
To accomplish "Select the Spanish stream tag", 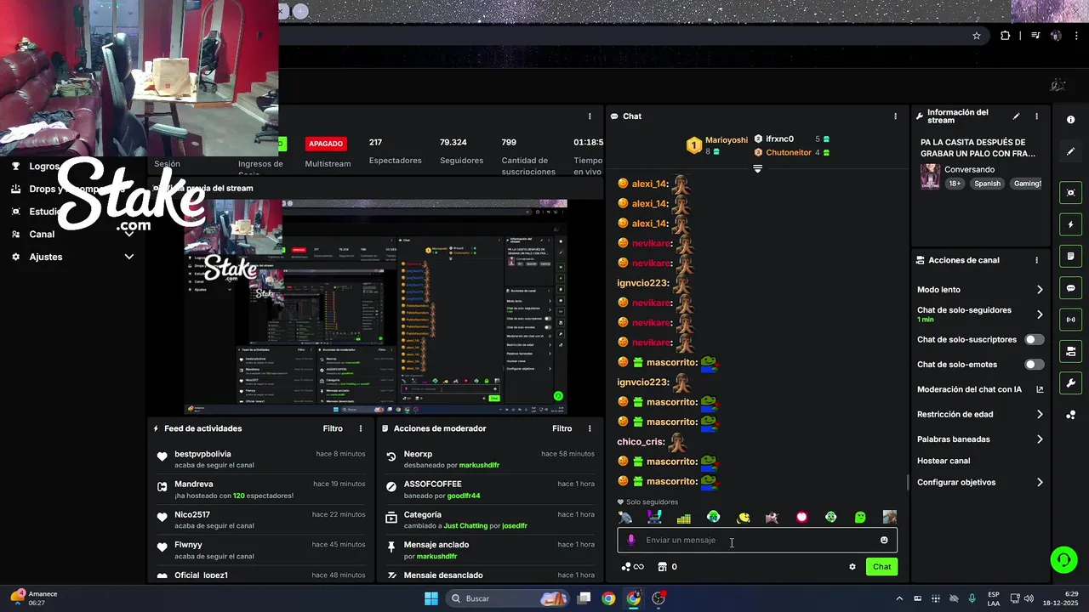I will click(988, 184).
